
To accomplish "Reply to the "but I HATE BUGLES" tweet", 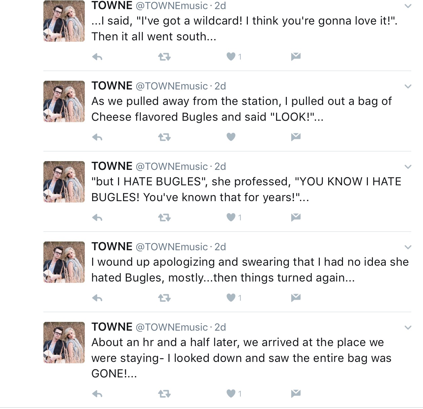I will coord(97,218).
